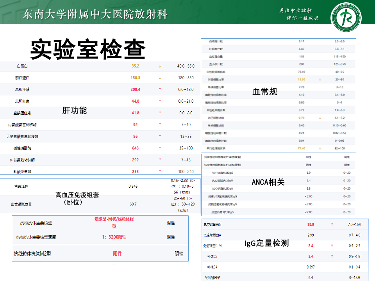375x281 pixels.
Task: Click the ANCA相关 section label
Action: click(x=268, y=182)
